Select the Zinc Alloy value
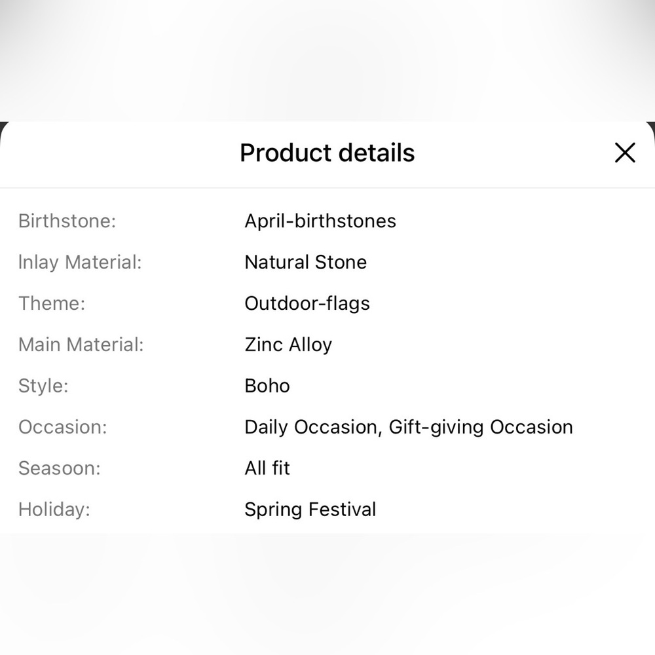This screenshot has height=655, width=655. coord(288,345)
